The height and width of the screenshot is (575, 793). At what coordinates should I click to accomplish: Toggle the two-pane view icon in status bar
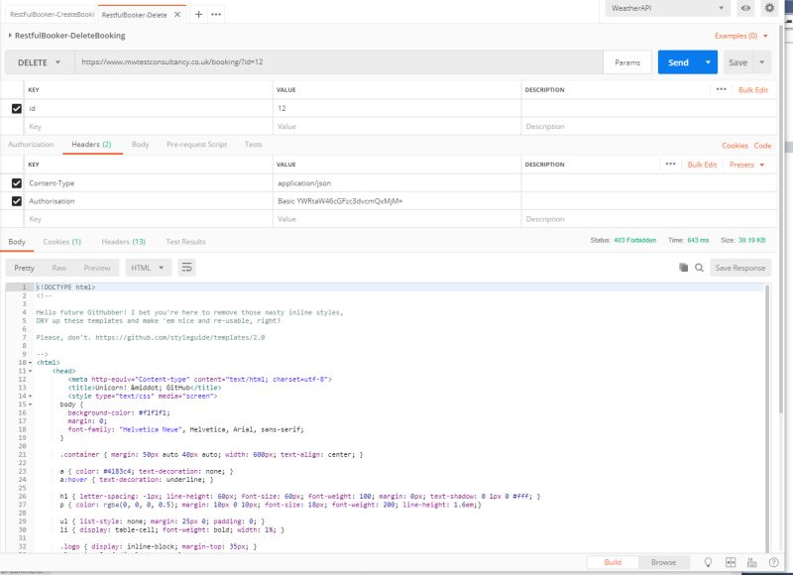(731, 562)
